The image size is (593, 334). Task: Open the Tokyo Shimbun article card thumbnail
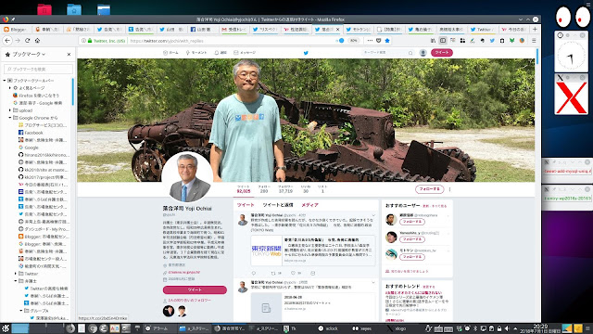click(267, 250)
